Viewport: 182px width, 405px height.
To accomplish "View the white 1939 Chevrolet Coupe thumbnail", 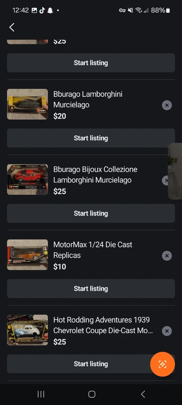I will [x=28, y=330].
